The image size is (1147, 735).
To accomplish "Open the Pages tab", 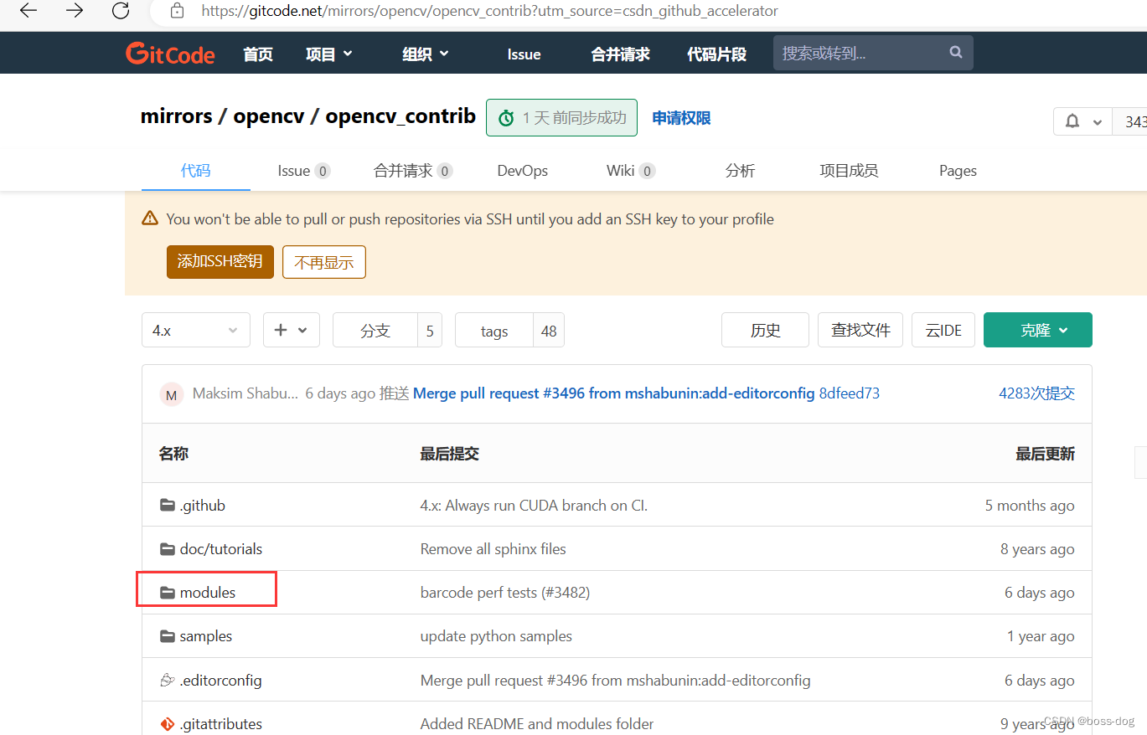I will (958, 171).
